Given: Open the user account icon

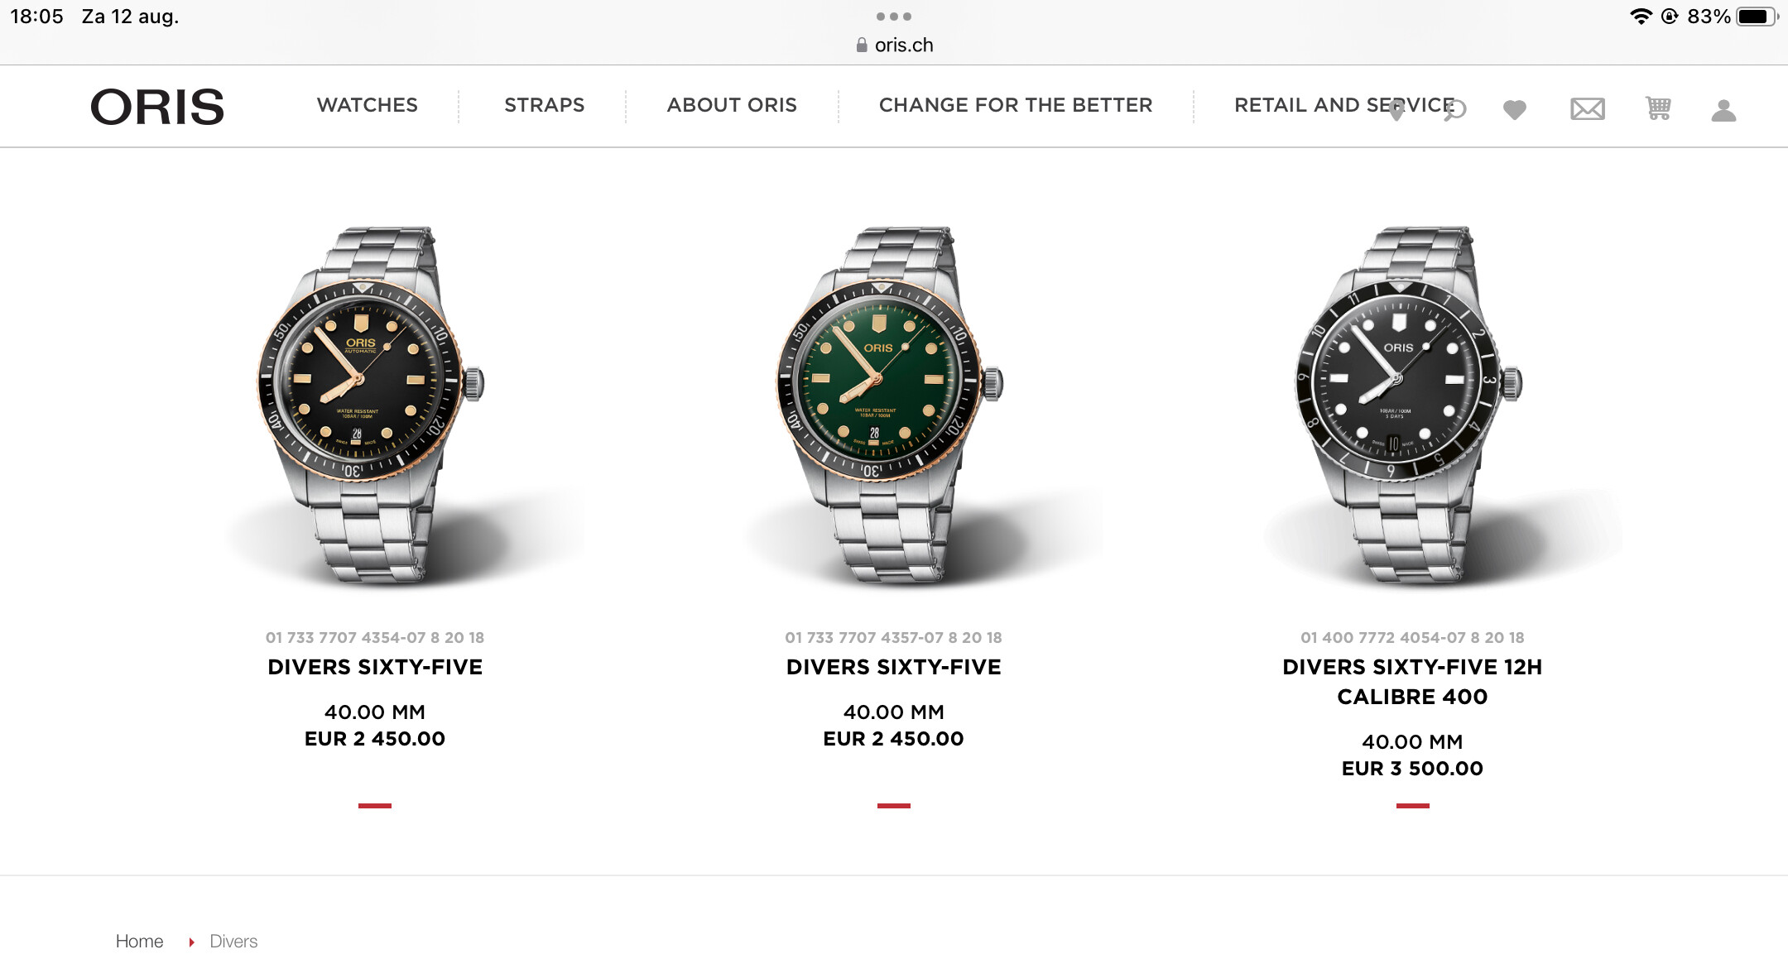Looking at the screenshot, I should tap(1723, 110).
